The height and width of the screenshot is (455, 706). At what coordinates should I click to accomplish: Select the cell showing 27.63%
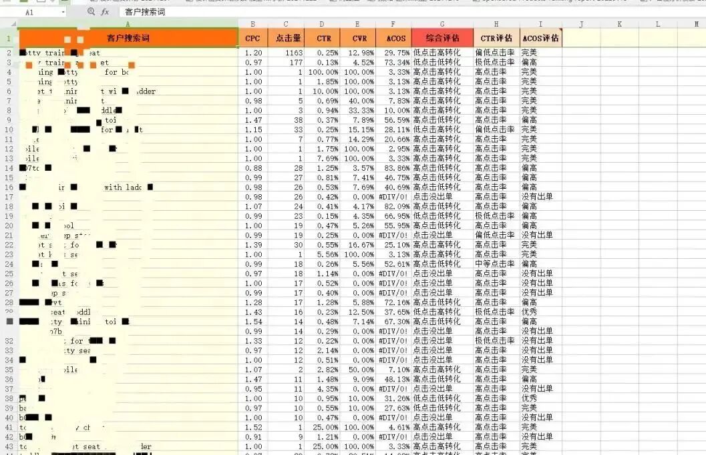pos(393,408)
